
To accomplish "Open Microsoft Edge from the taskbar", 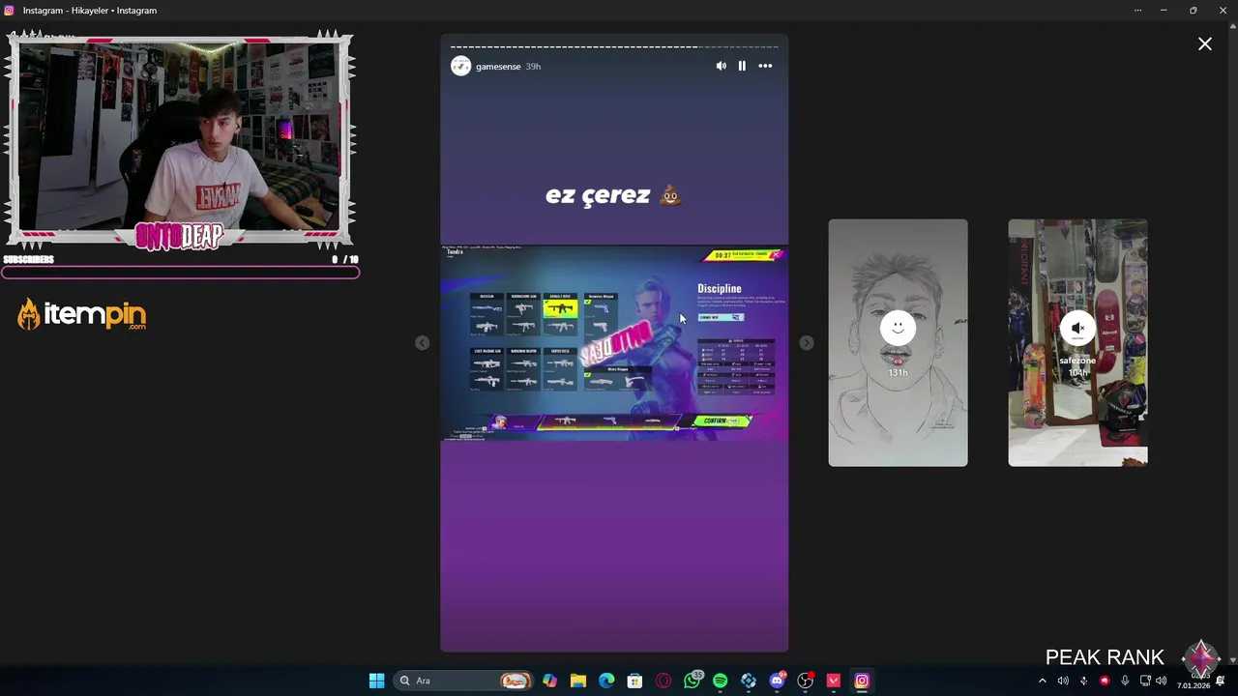I will [606, 681].
